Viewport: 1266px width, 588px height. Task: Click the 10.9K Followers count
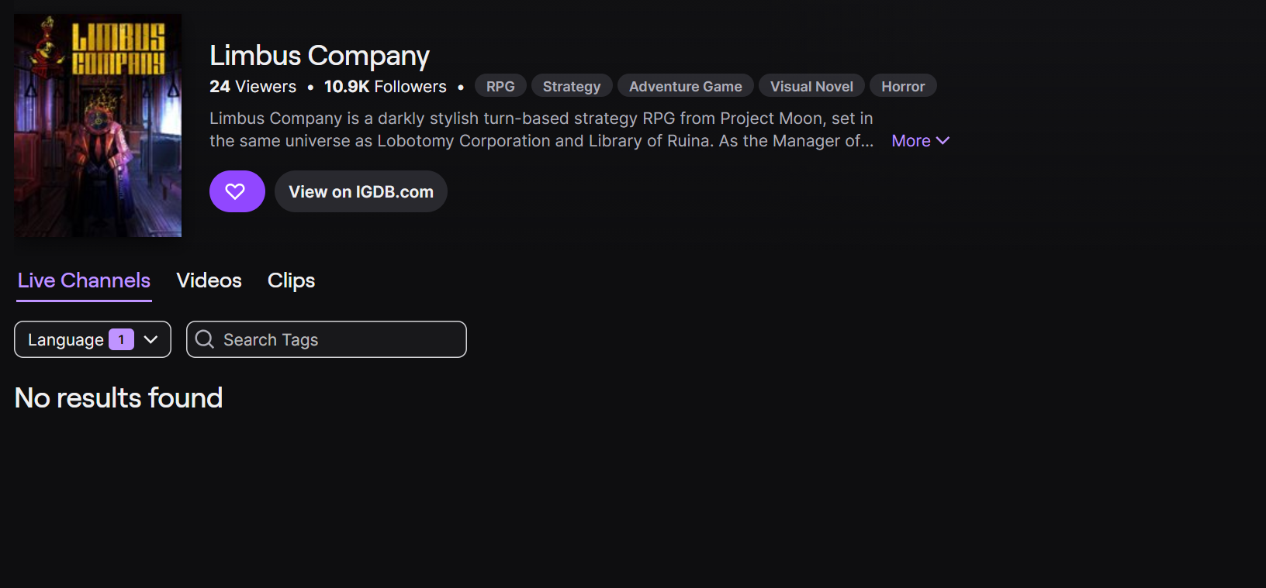coord(386,87)
